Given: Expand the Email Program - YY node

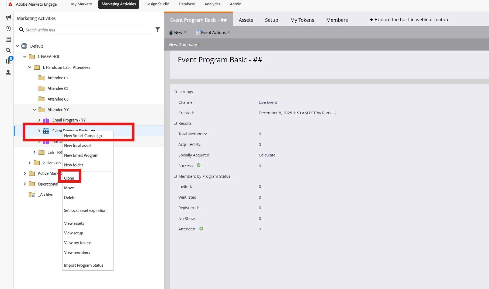Looking at the screenshot, I should pos(39,120).
